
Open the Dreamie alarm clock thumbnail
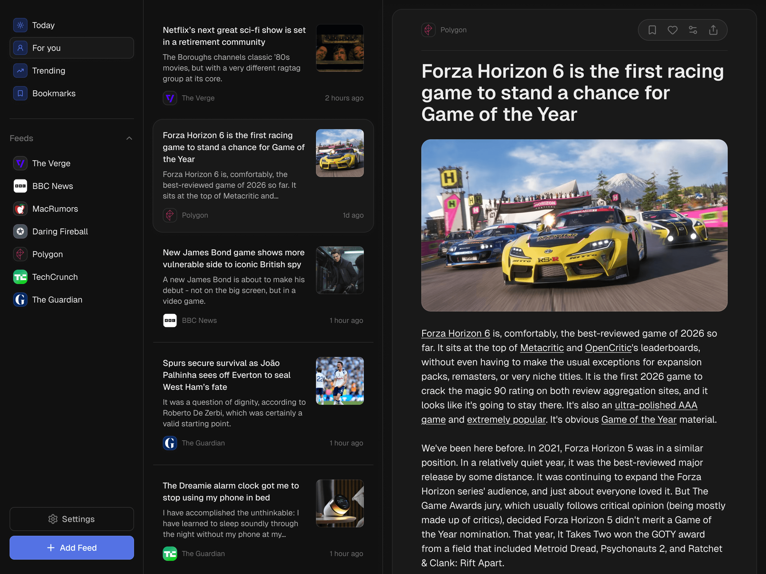(x=340, y=503)
